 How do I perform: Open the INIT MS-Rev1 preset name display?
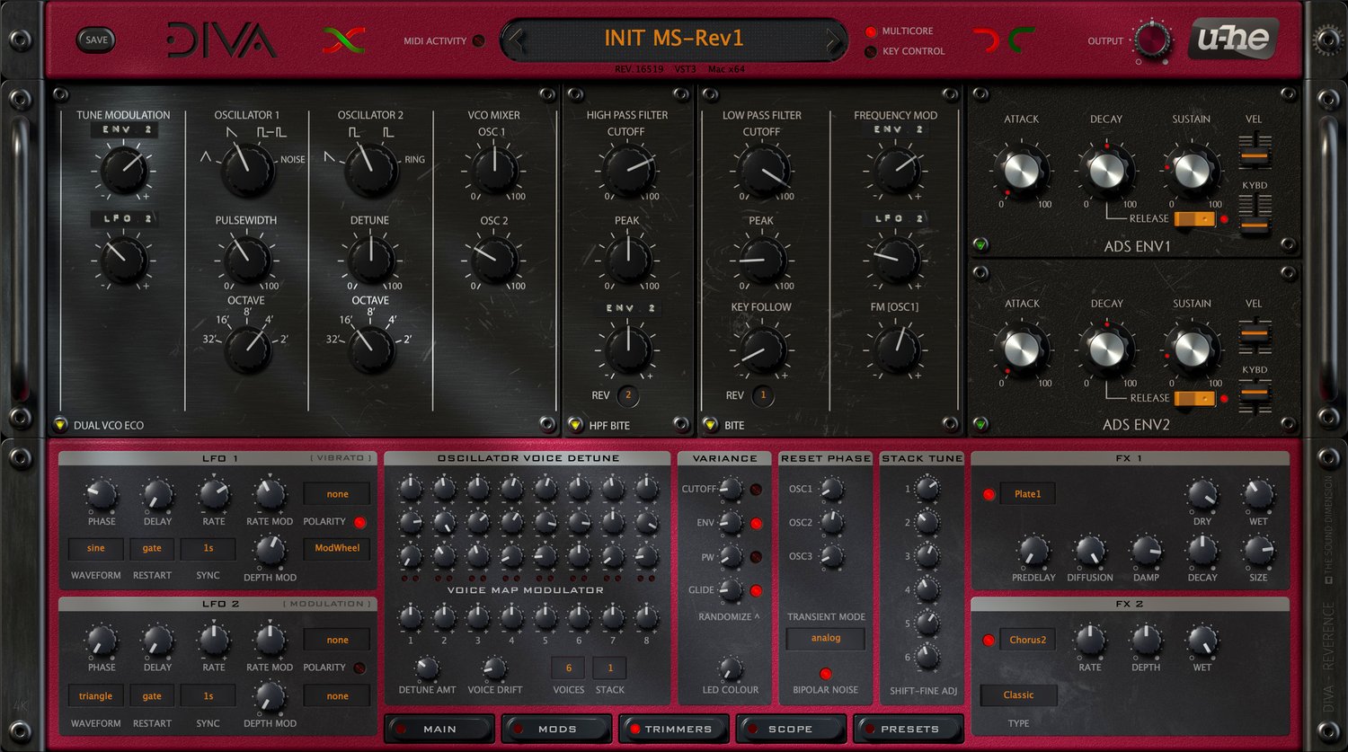click(674, 39)
